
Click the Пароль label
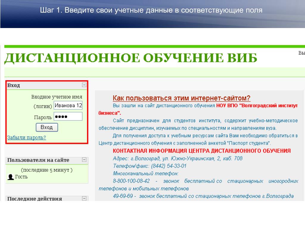[43, 117]
